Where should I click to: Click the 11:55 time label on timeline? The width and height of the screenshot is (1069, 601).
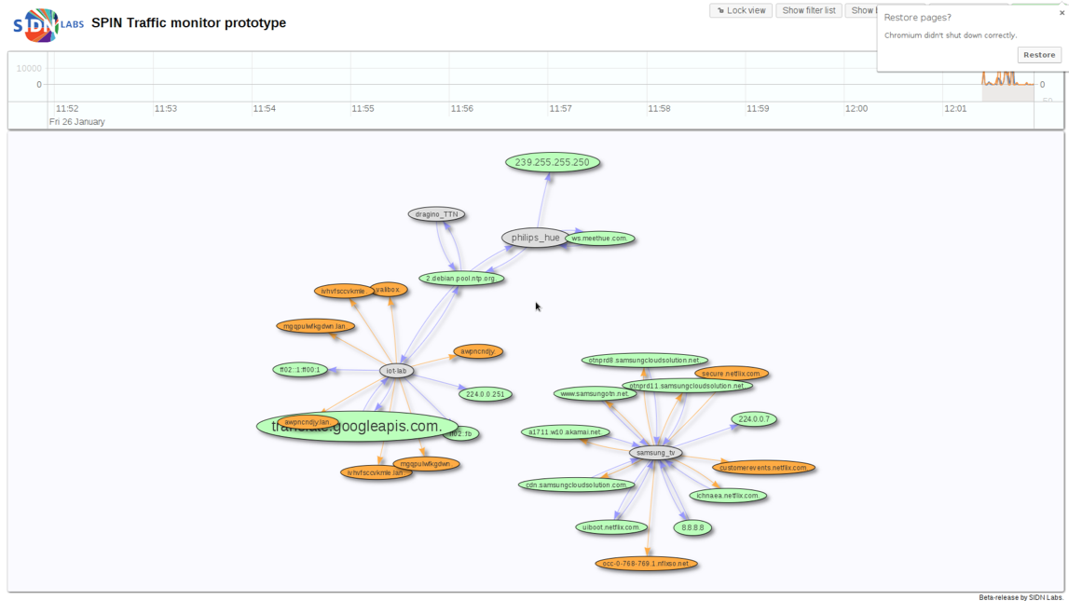pyautogui.click(x=363, y=108)
